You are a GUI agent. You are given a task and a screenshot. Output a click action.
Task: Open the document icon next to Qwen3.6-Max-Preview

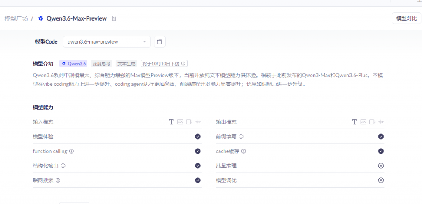point(114,18)
